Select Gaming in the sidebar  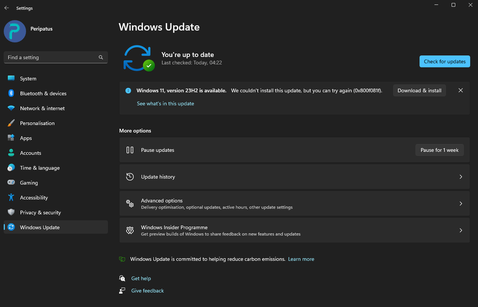[x=56, y=183]
